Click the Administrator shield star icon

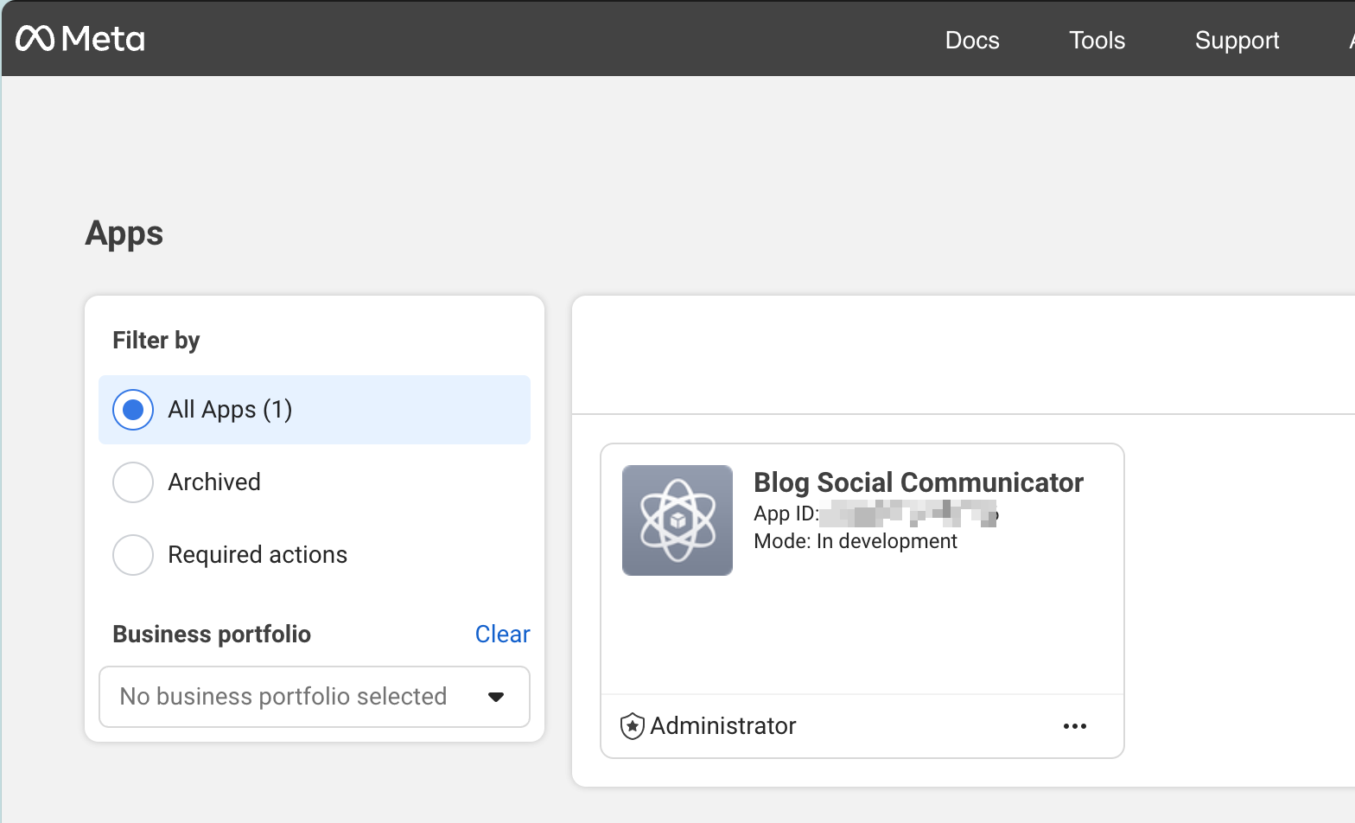pyautogui.click(x=633, y=726)
